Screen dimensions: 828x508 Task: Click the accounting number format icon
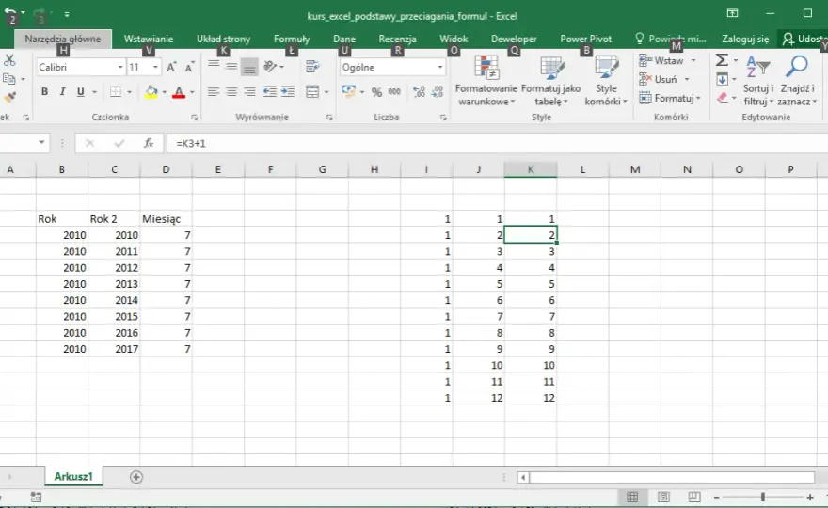point(348,91)
